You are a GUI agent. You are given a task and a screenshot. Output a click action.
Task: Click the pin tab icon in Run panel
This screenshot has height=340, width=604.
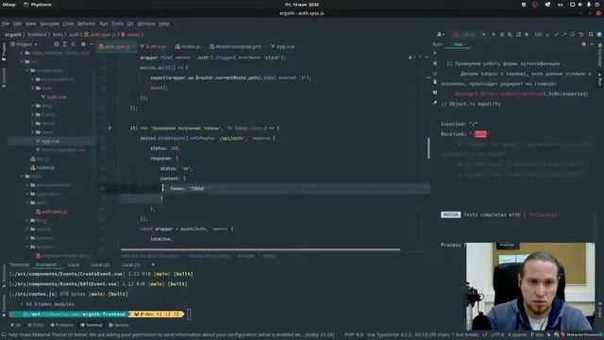(x=435, y=103)
